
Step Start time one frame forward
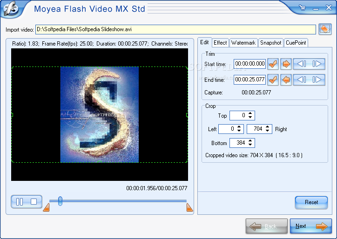[317, 64]
